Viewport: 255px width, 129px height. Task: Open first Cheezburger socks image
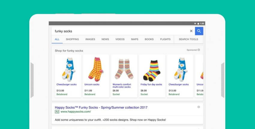68,69
